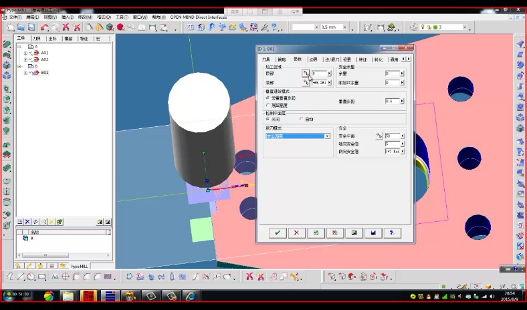Click the green checkmark confirm button in dialog
This screenshot has width=527, height=310.
tap(277, 232)
